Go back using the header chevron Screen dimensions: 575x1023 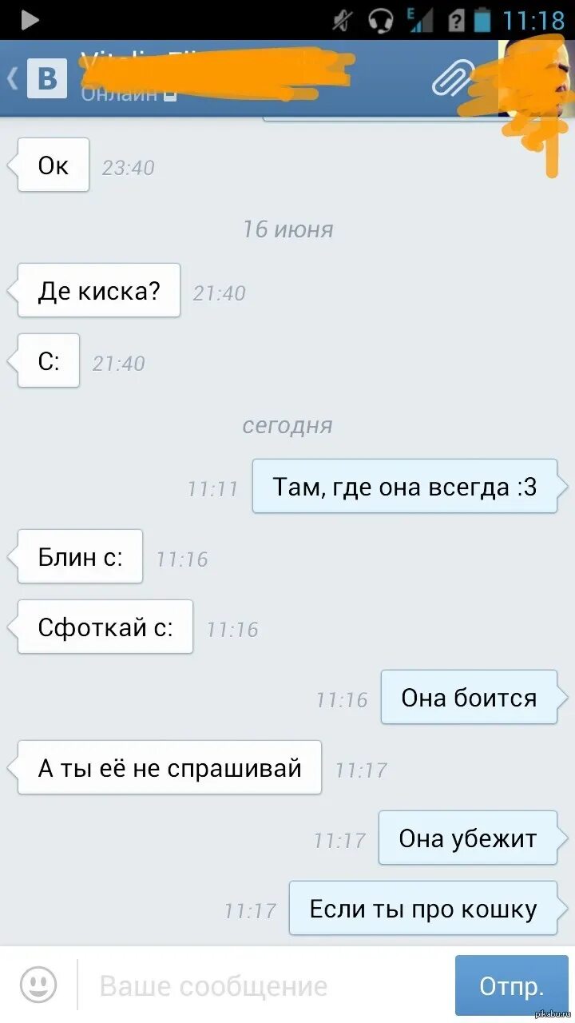[12, 79]
